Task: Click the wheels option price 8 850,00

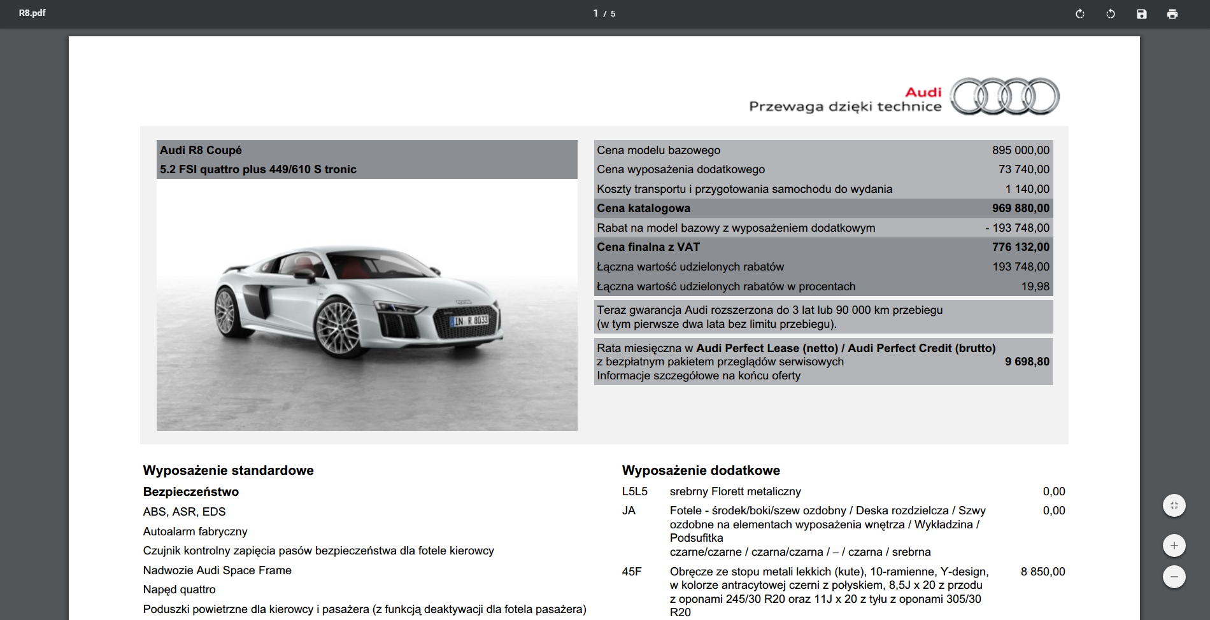Action: pos(1043,572)
